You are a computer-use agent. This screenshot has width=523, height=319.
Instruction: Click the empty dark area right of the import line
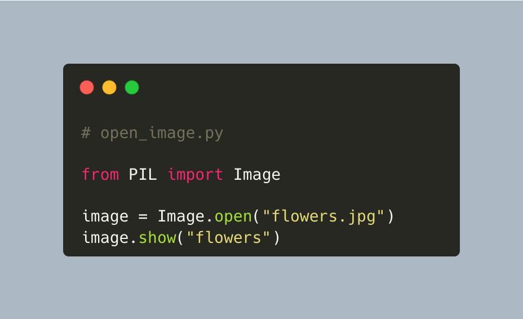367,175
